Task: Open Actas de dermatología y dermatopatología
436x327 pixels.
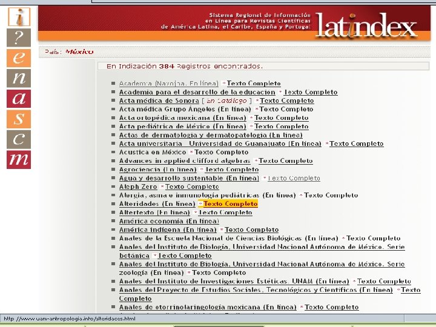Action: (211, 135)
